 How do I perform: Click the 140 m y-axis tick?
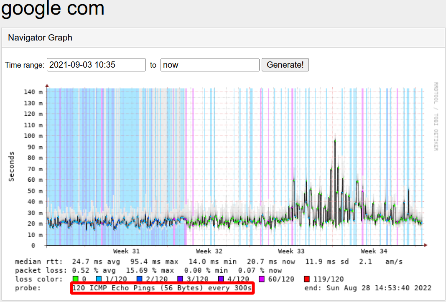pyautogui.click(x=33, y=92)
